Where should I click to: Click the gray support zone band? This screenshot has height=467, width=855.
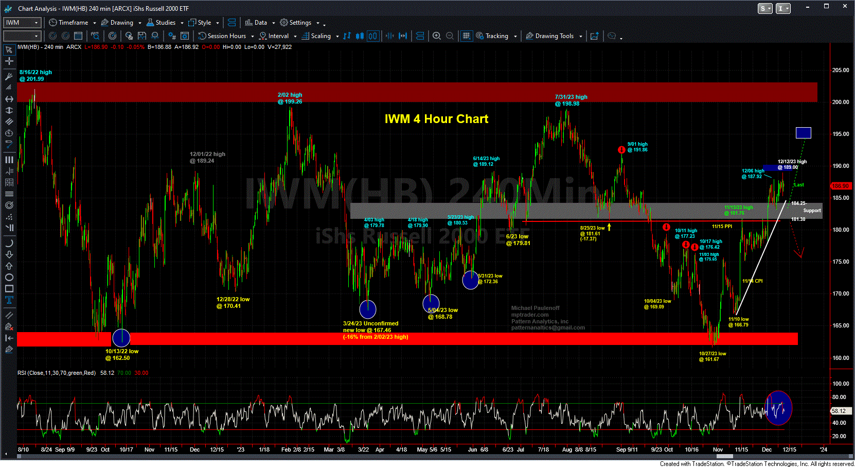pos(586,211)
